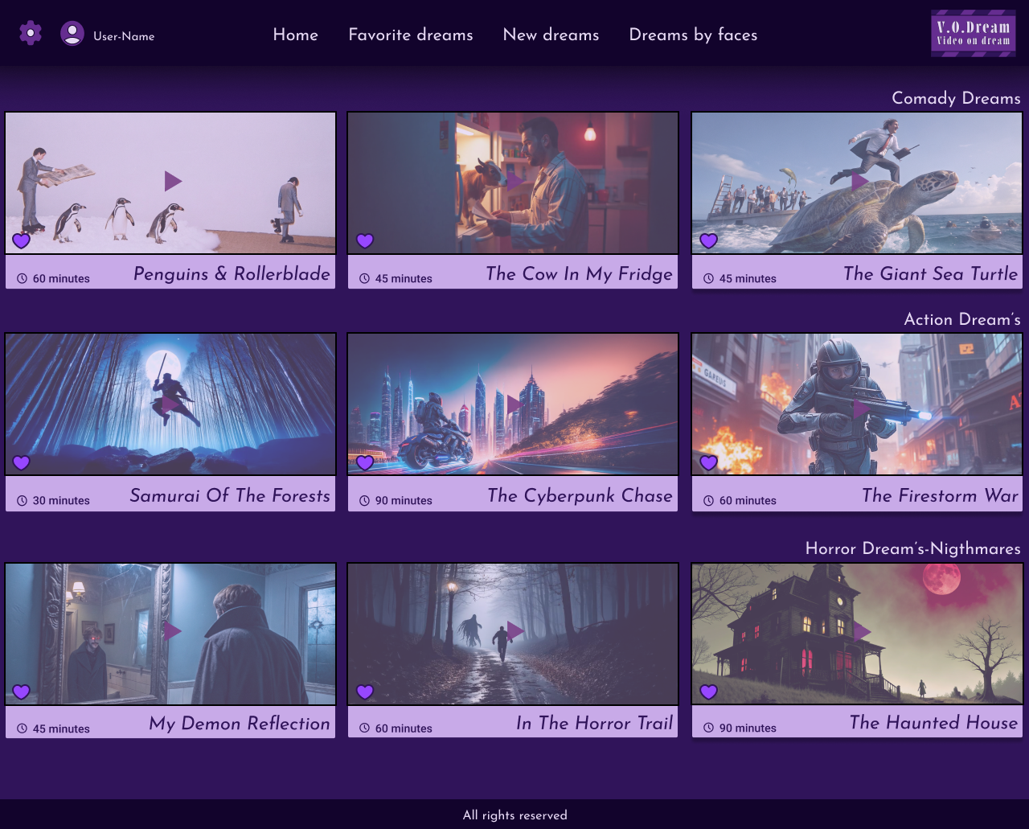1029x829 pixels.
Task: Open Dreams by faces section
Action: point(693,35)
